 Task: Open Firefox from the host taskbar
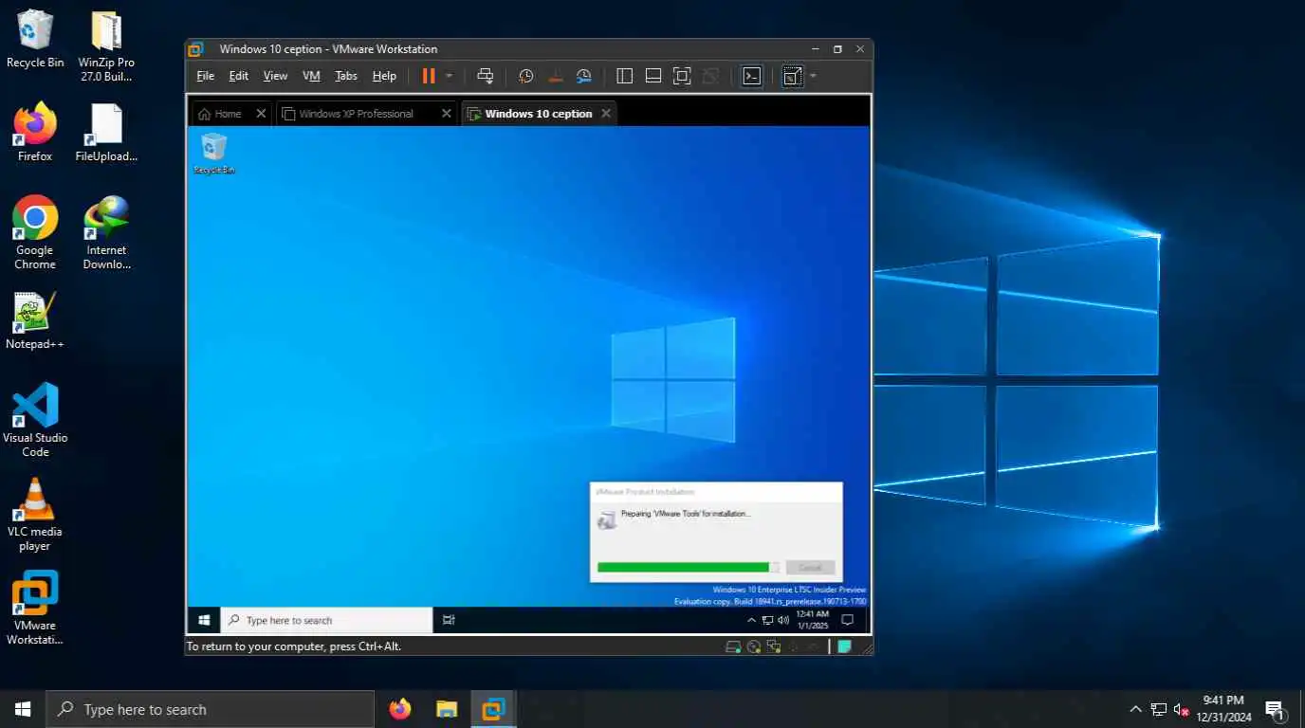(400, 709)
